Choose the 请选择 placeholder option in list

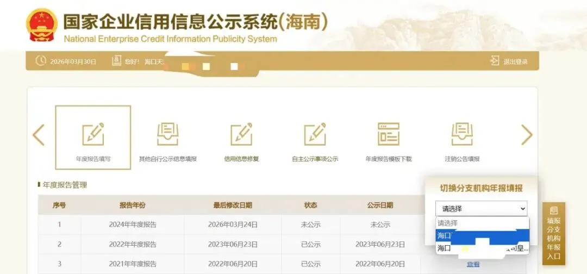482,223
